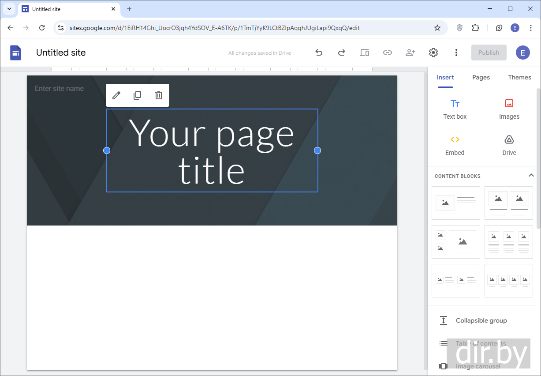
Task: Switch to the Themes tab
Action: pyautogui.click(x=519, y=77)
